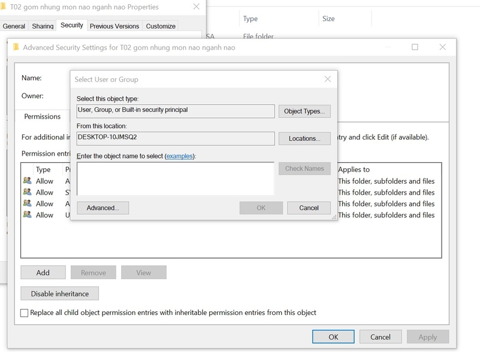480x352 pixels.
Task: Click user group icon in third Allow row
Action: 27,203
